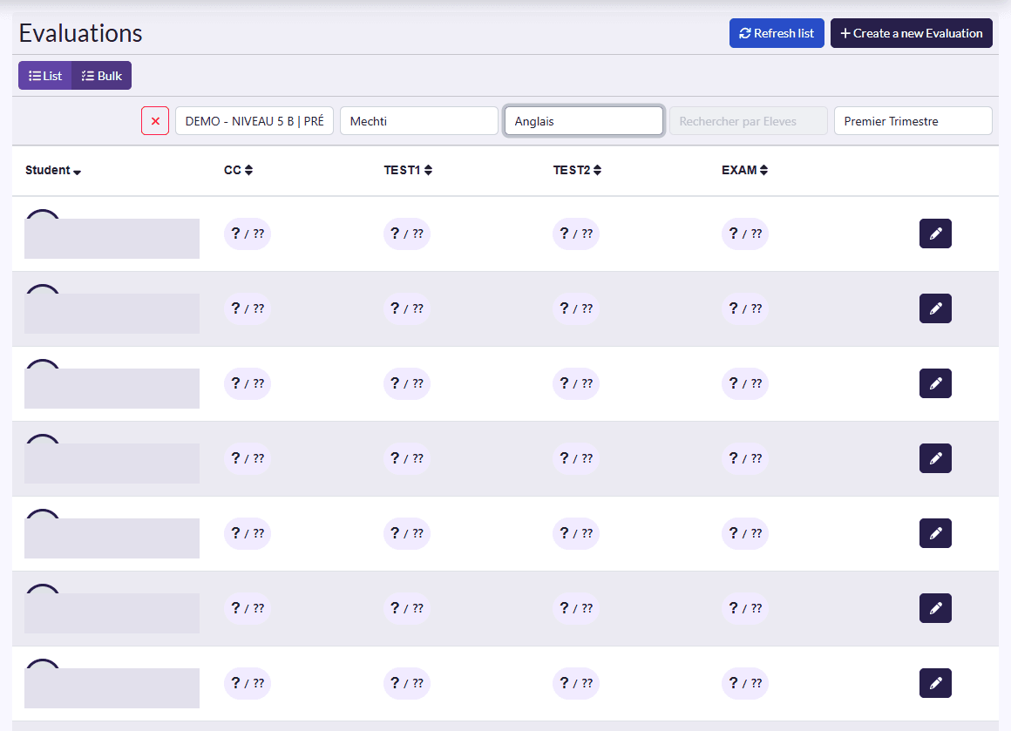Screen dimensions: 1011x731
Task: Select the TEST1 score badge in the first row
Action: [x=407, y=234]
